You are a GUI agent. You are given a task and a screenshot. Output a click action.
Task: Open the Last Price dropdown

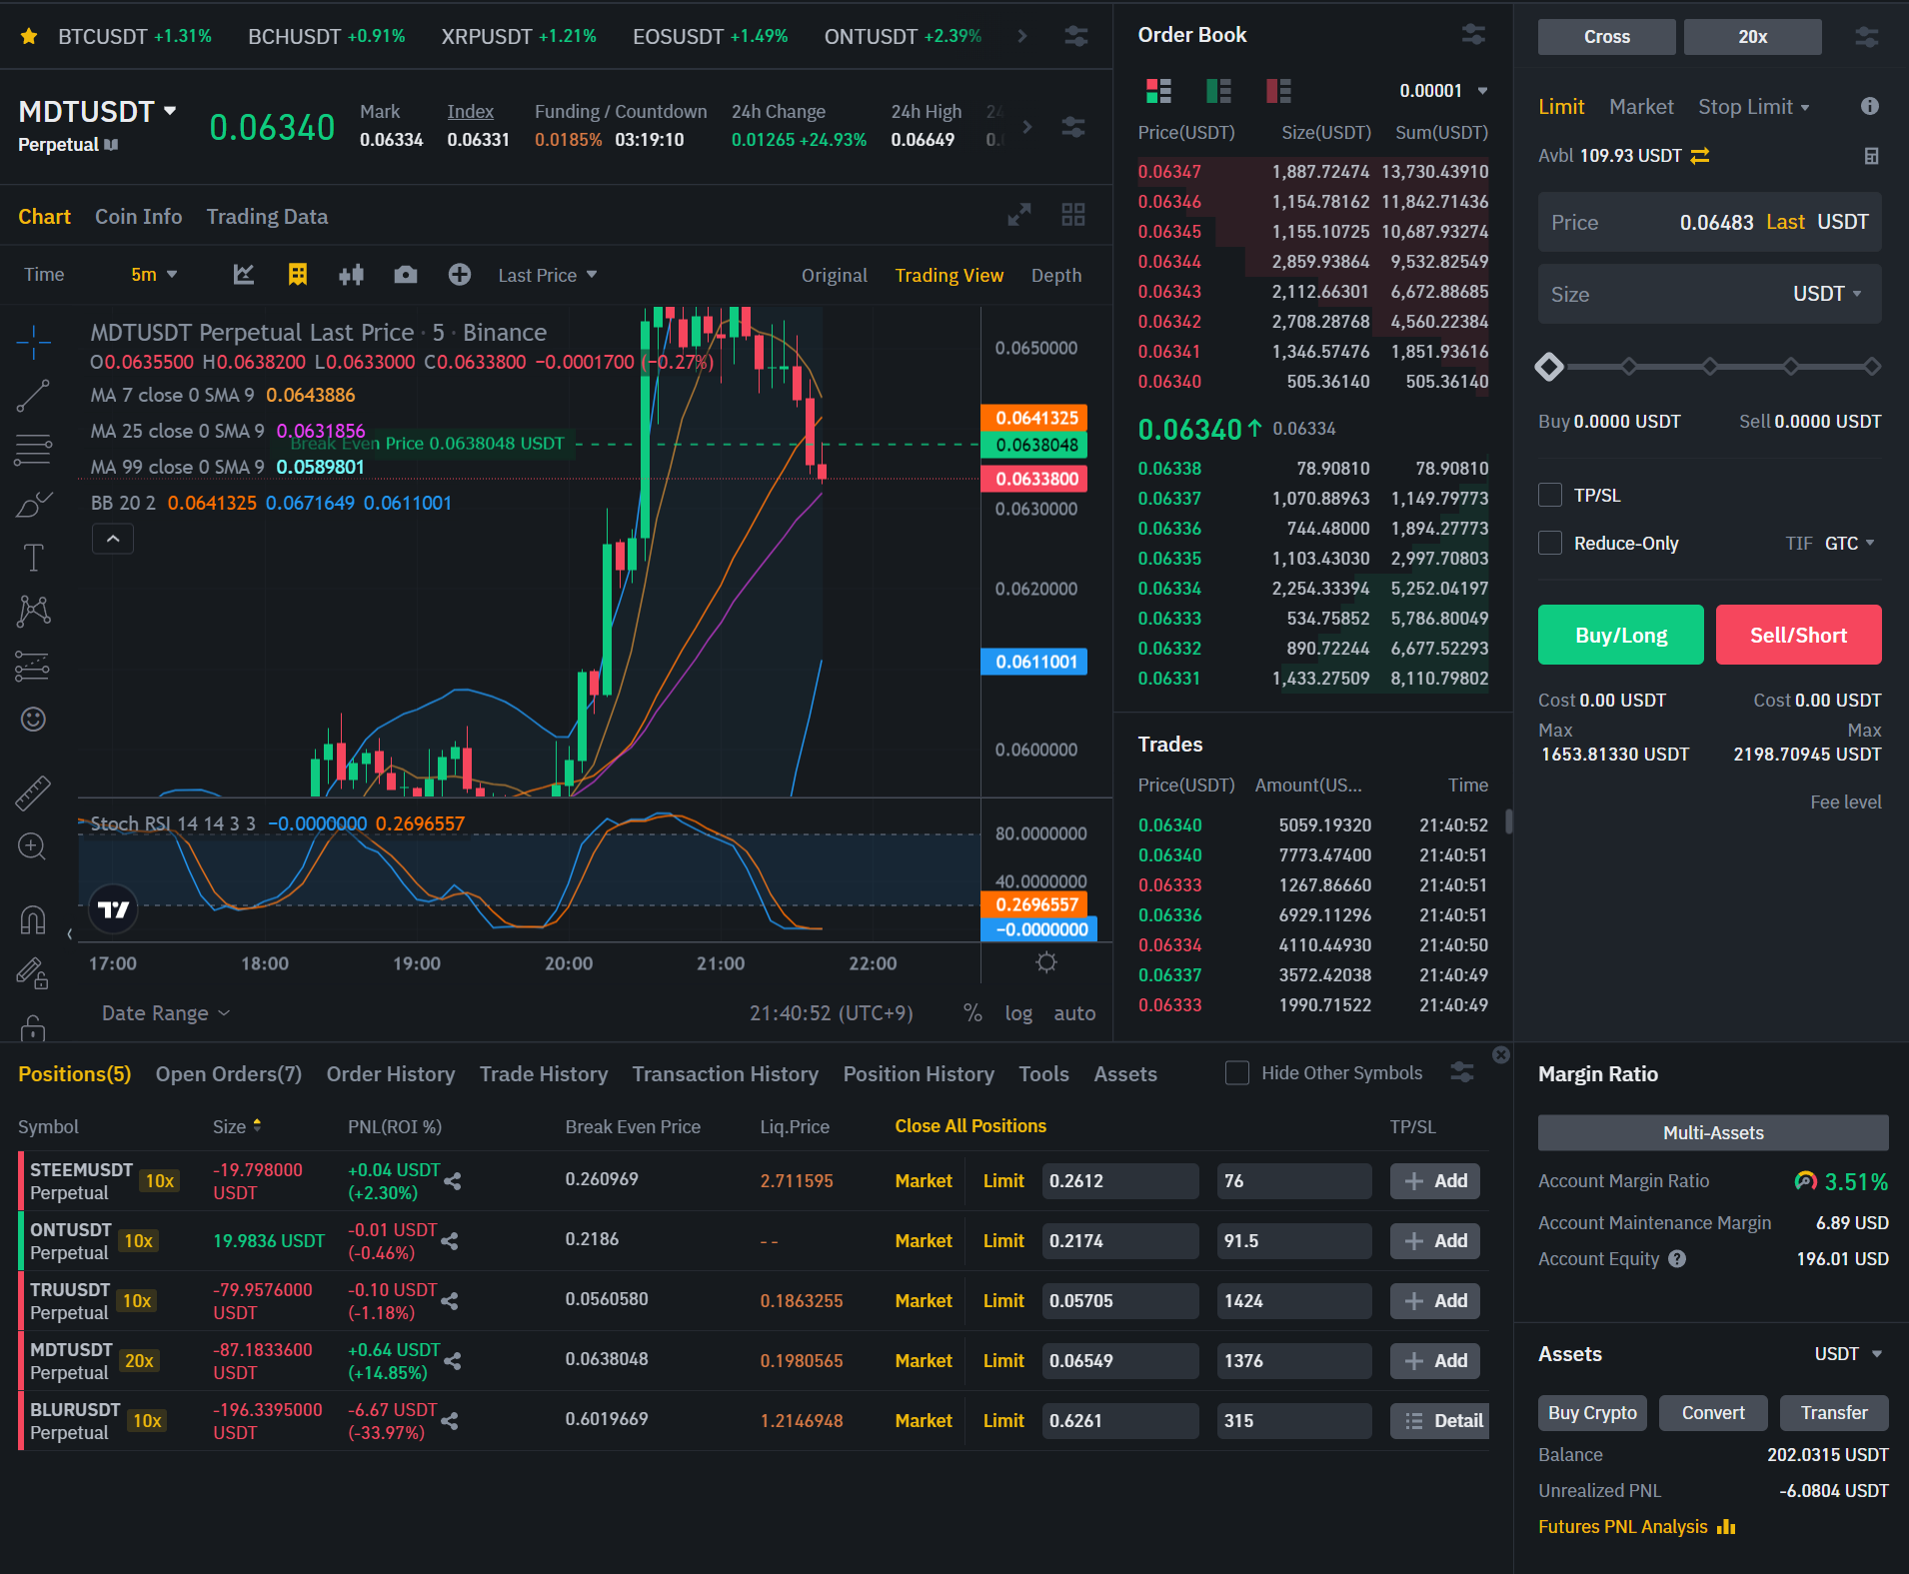pyautogui.click(x=548, y=275)
